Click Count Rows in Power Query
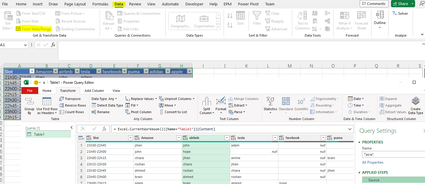Image resolution: width=425 pixels, height=184 pixels. (72, 112)
